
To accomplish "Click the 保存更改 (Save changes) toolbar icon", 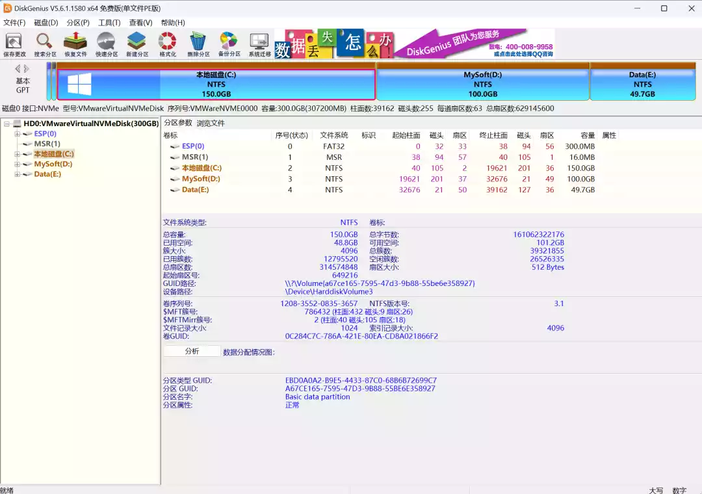I will [14, 44].
